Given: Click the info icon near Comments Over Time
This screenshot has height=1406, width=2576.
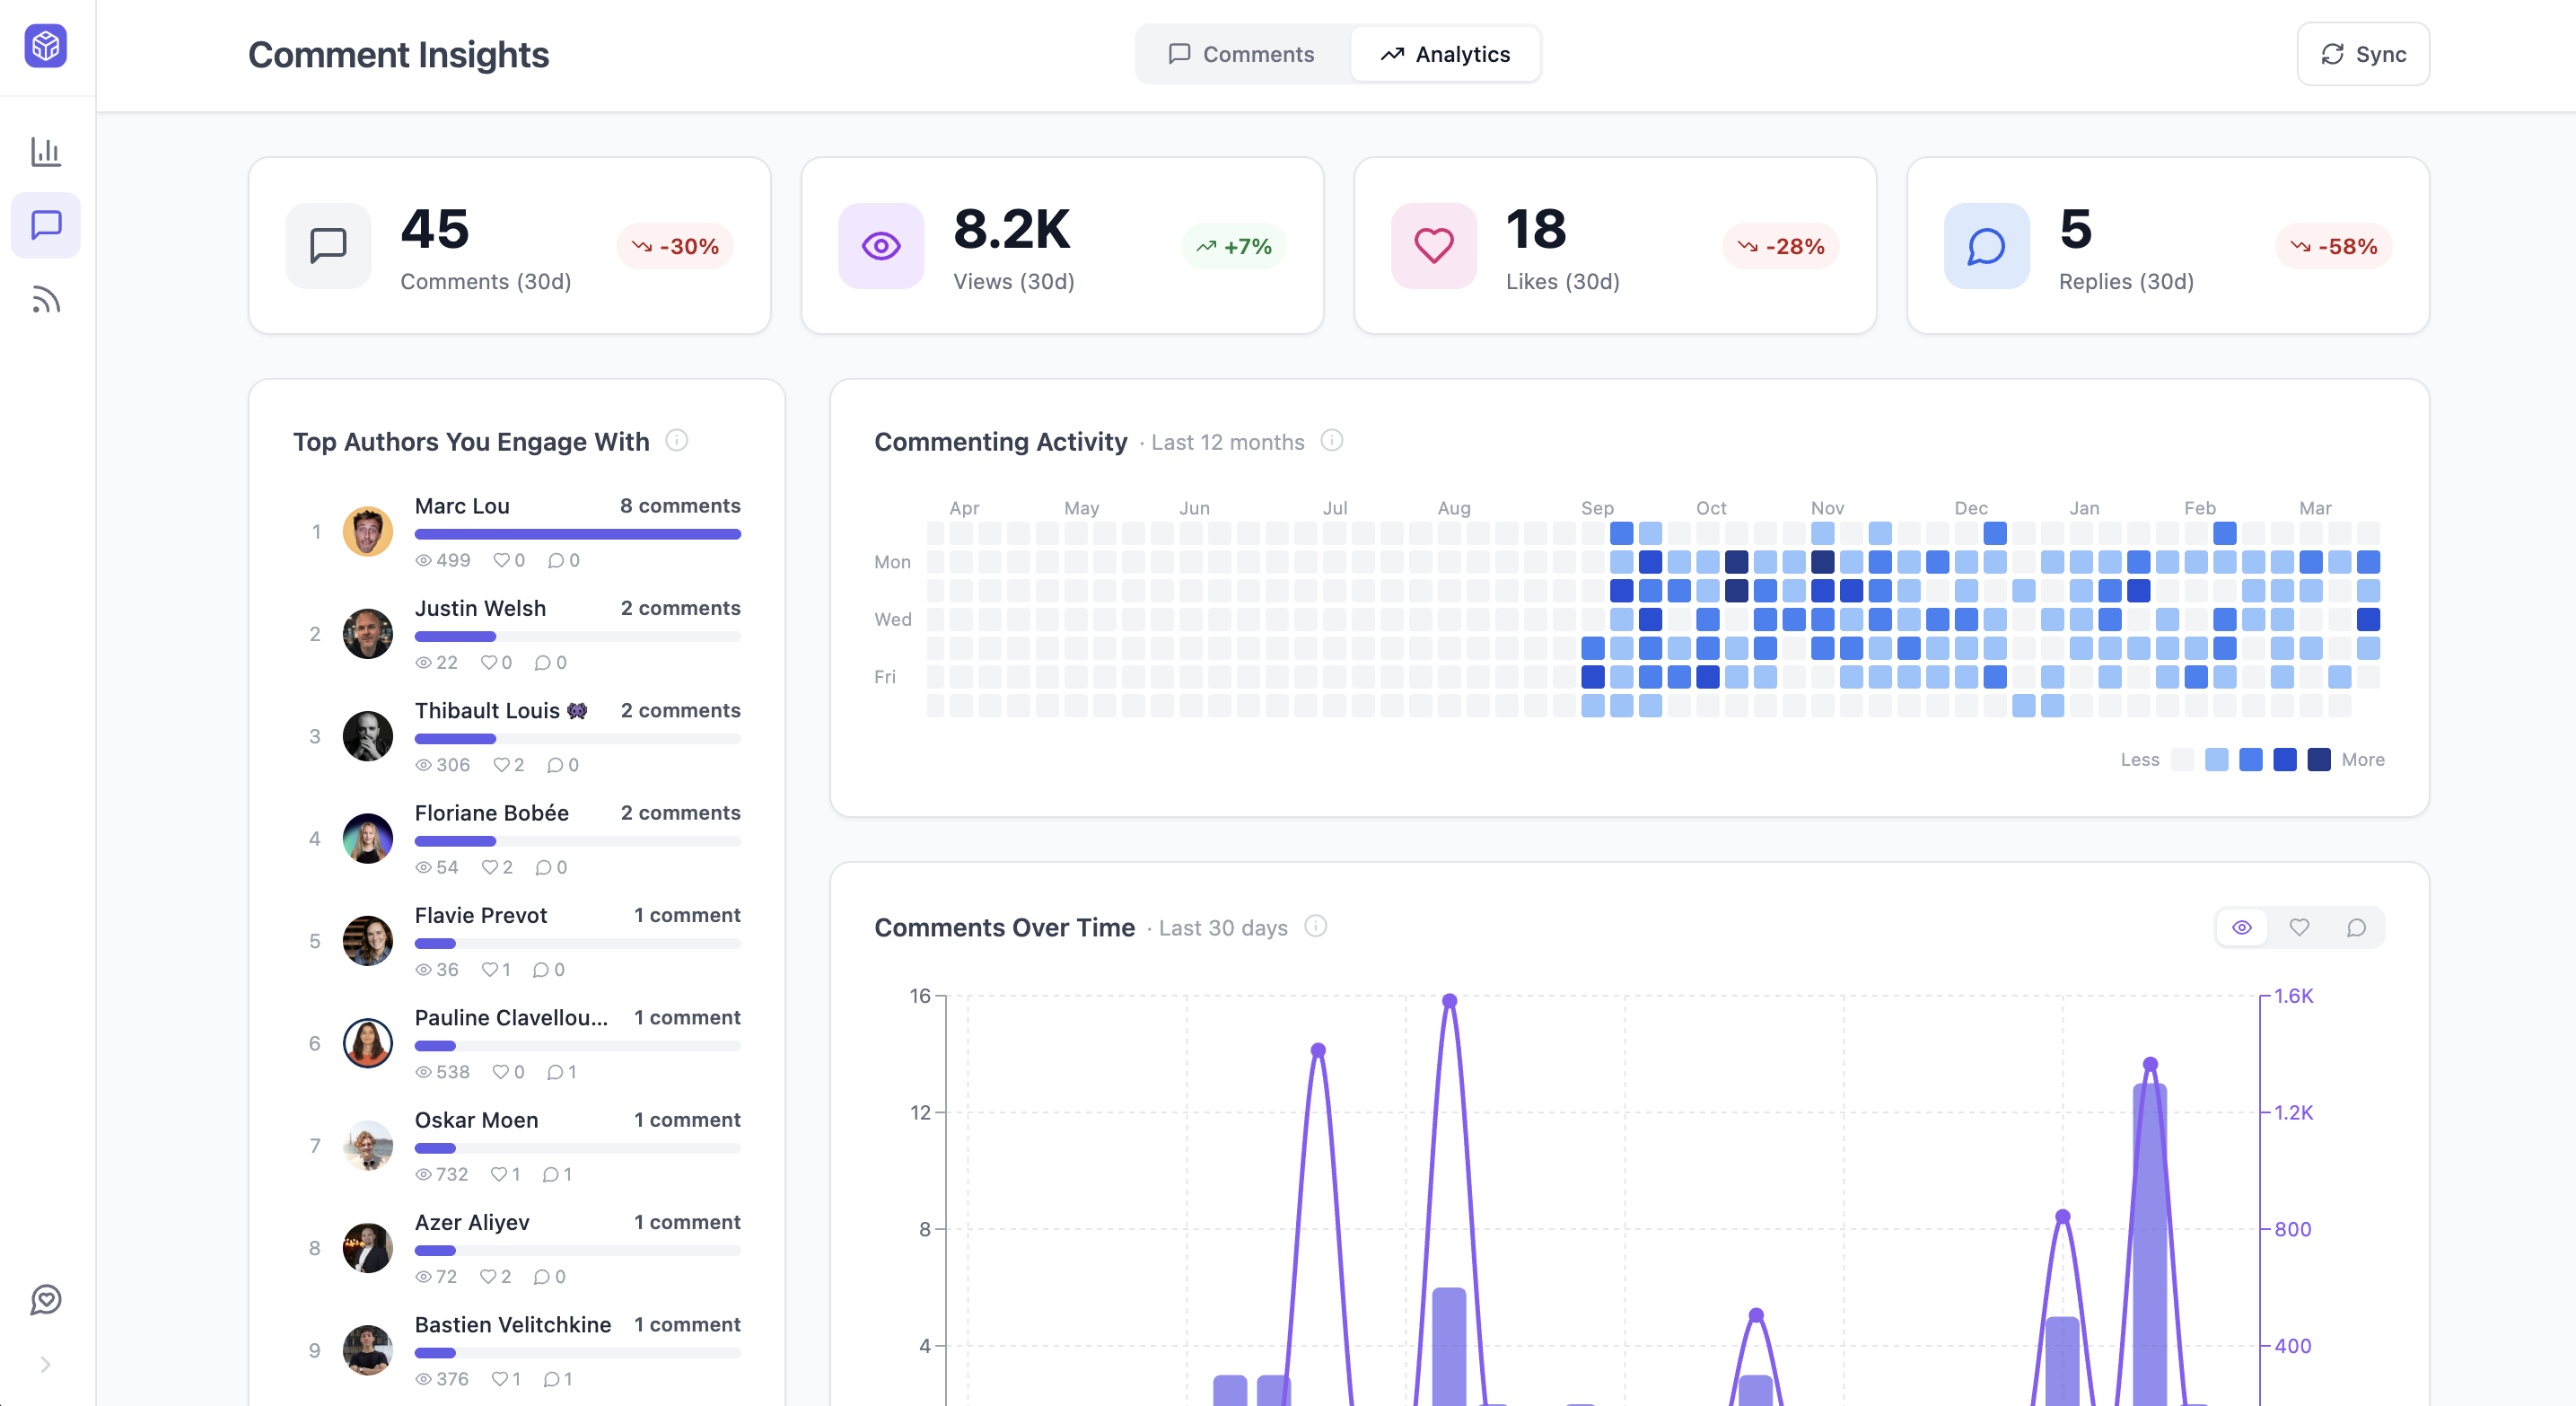Looking at the screenshot, I should coord(1316,926).
